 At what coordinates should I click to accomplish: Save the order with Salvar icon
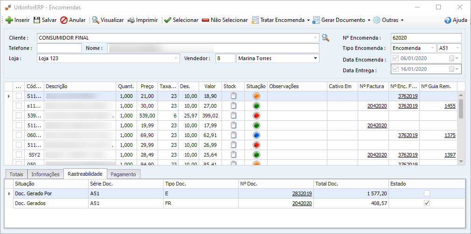37,20
